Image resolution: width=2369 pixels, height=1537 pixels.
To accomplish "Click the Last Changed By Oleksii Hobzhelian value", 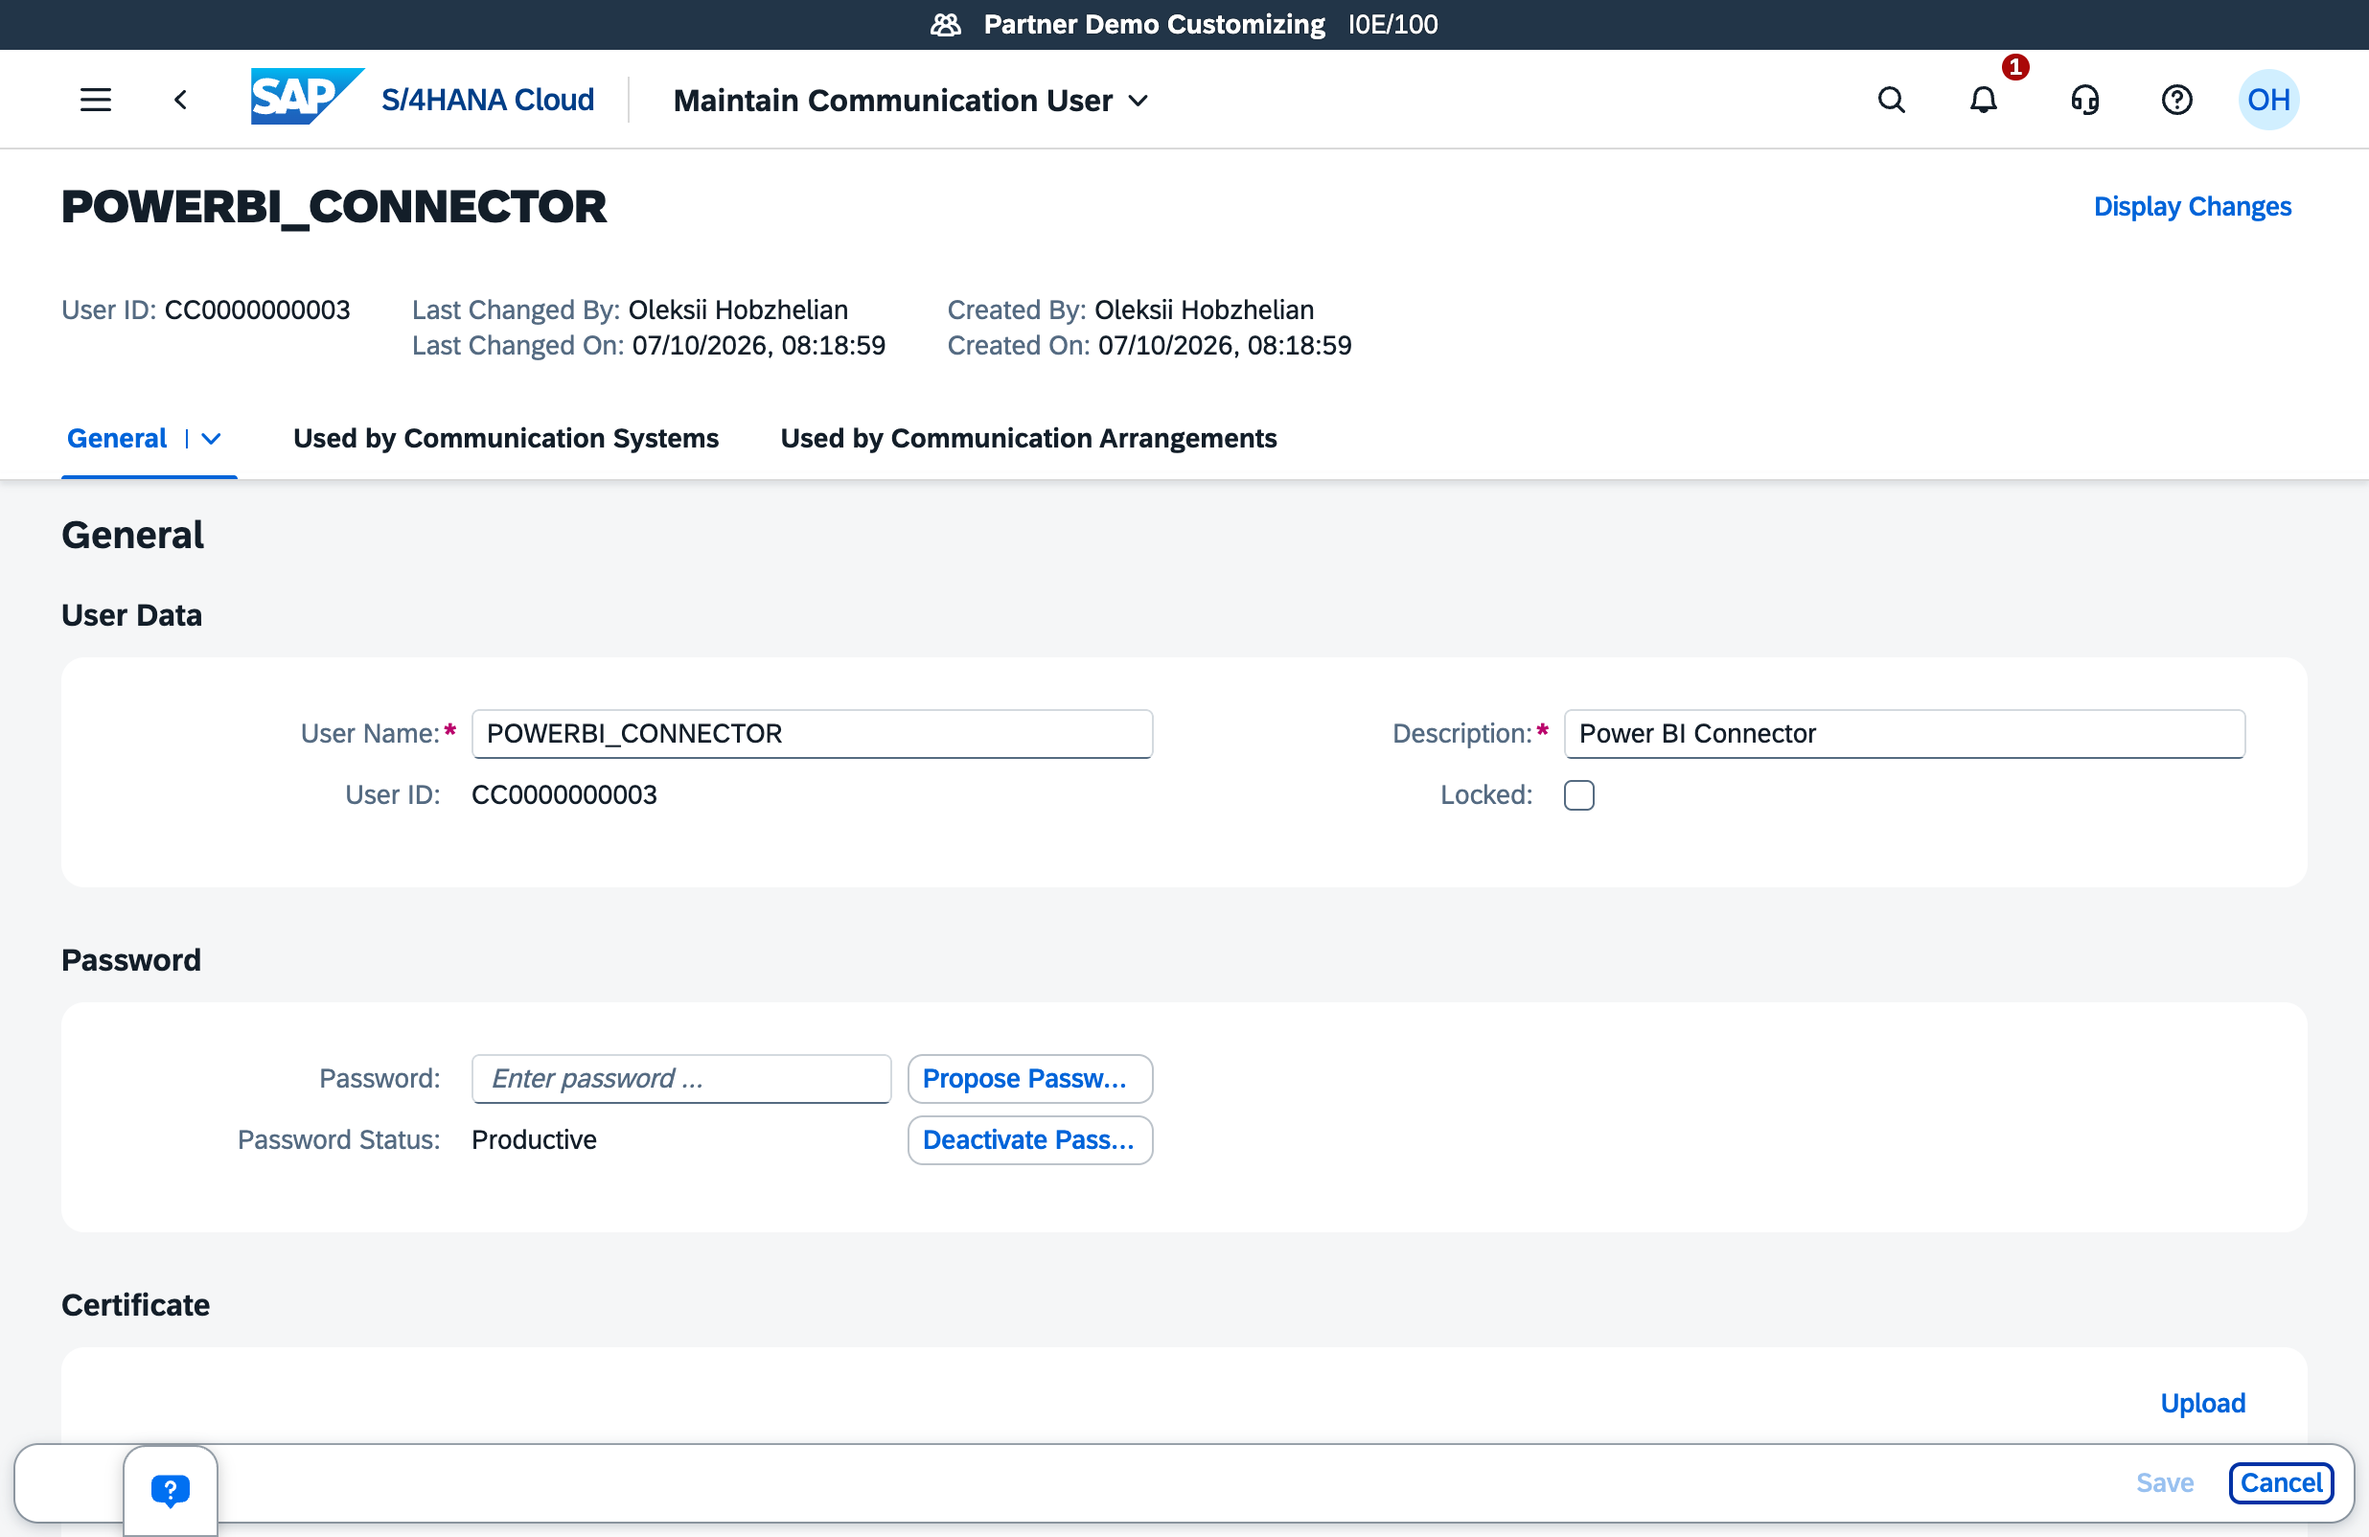I will click(x=738, y=310).
